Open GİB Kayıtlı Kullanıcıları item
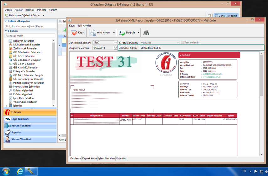This screenshot has width=268, height=176. [x=26, y=67]
